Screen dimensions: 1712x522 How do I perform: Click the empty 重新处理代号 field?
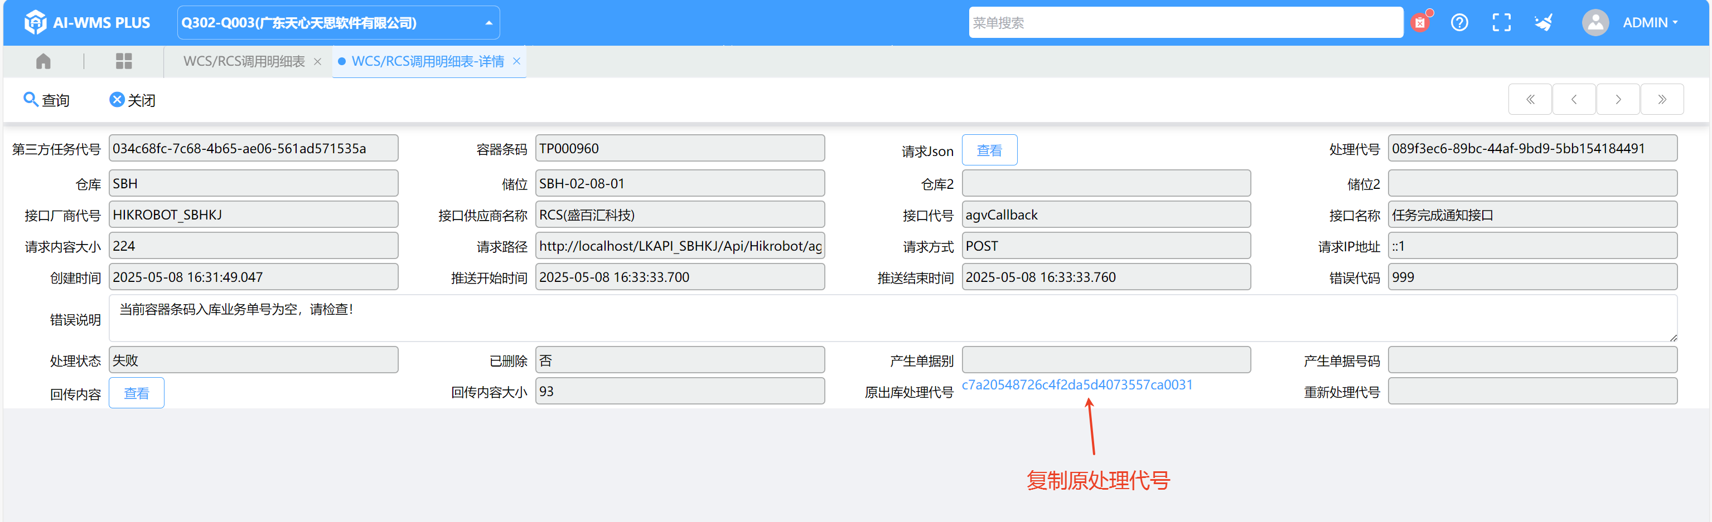pyautogui.click(x=1532, y=391)
